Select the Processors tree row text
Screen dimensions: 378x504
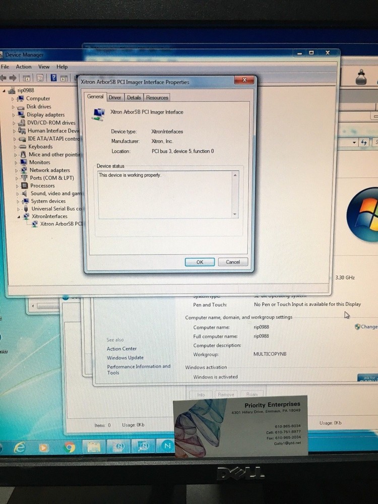[42, 186]
